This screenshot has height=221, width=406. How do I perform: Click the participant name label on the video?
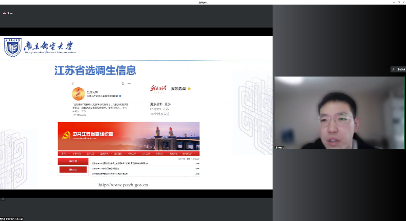click(280, 148)
